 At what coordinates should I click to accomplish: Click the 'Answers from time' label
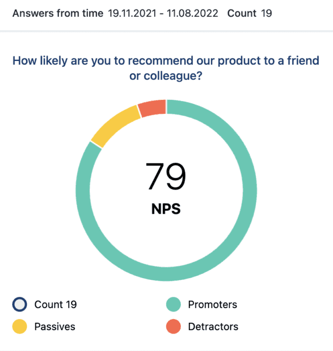(x=58, y=13)
